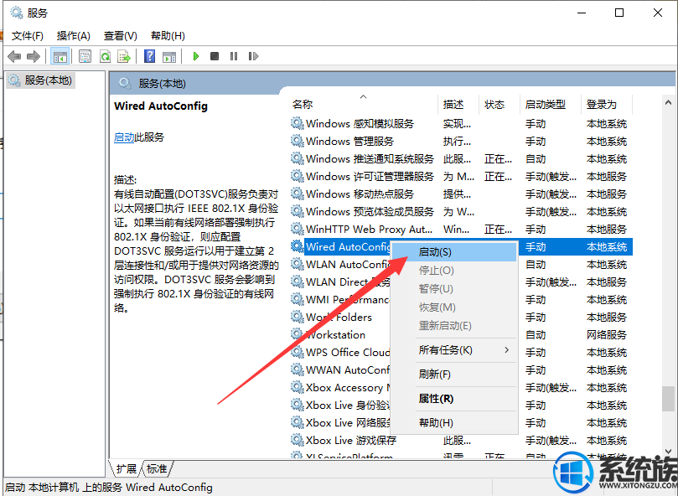This screenshot has width=678, height=496.
Task: Switch to the 标准 tab
Action: coord(157,468)
